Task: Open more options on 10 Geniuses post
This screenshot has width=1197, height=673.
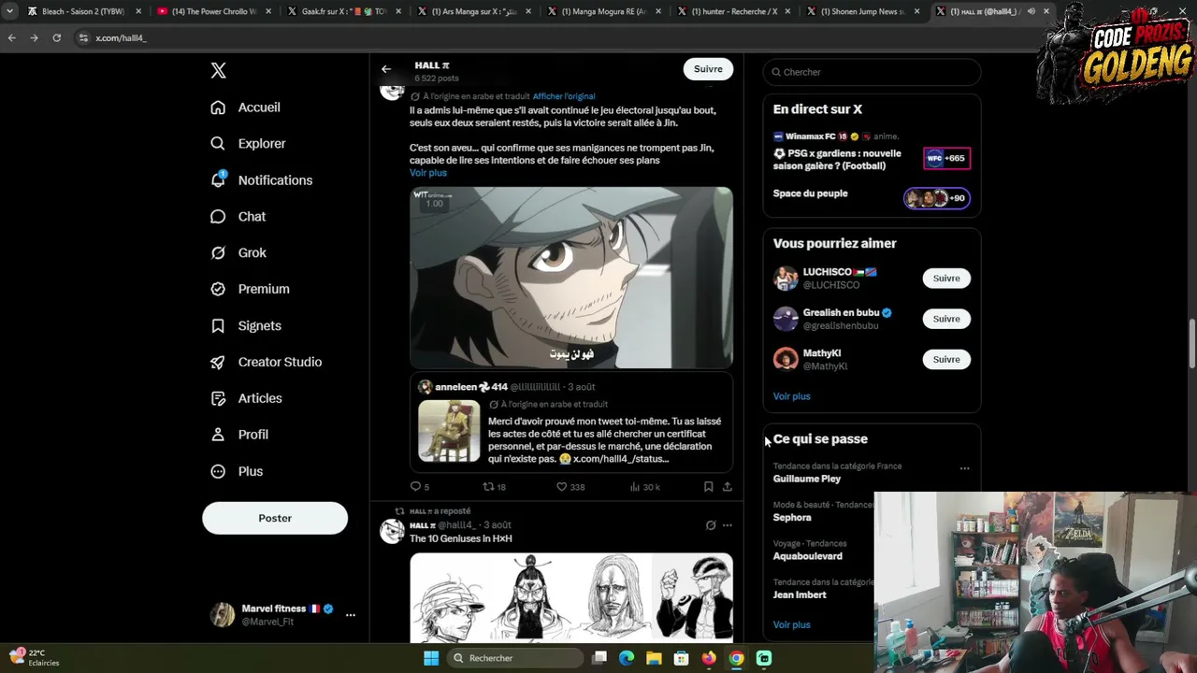Action: (x=728, y=525)
